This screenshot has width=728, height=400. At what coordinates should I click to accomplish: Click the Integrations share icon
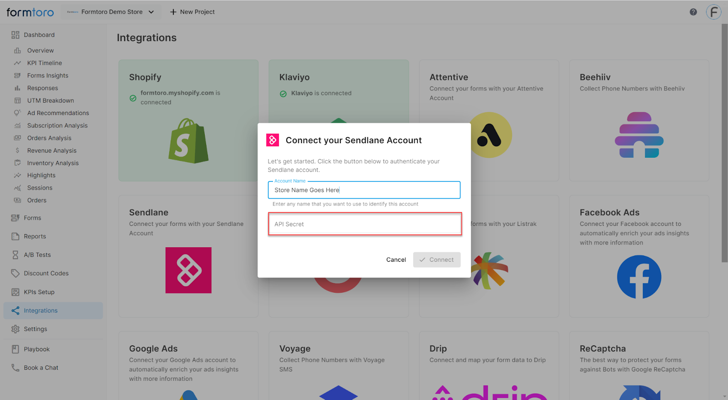click(x=15, y=310)
